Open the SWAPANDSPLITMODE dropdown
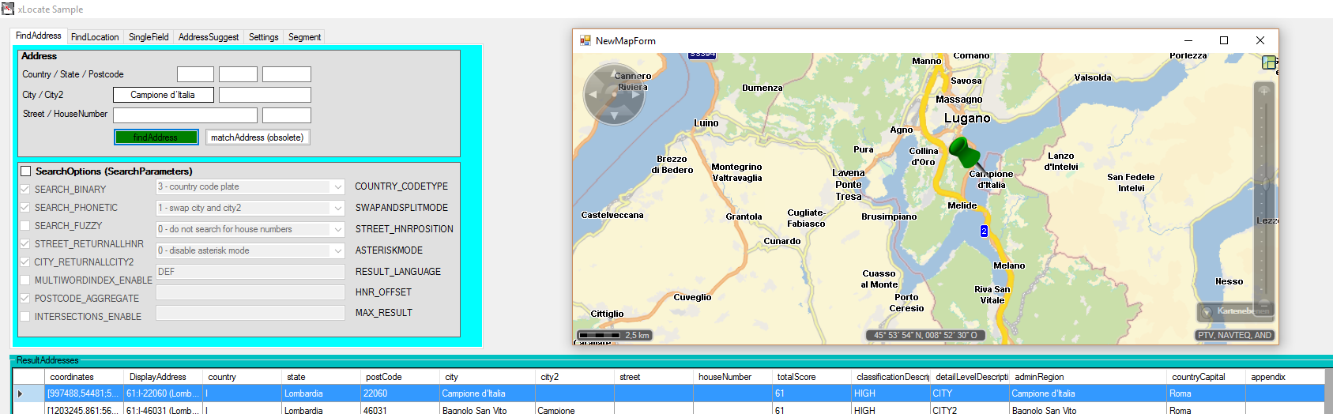This screenshot has height=414, width=1333. [337, 209]
